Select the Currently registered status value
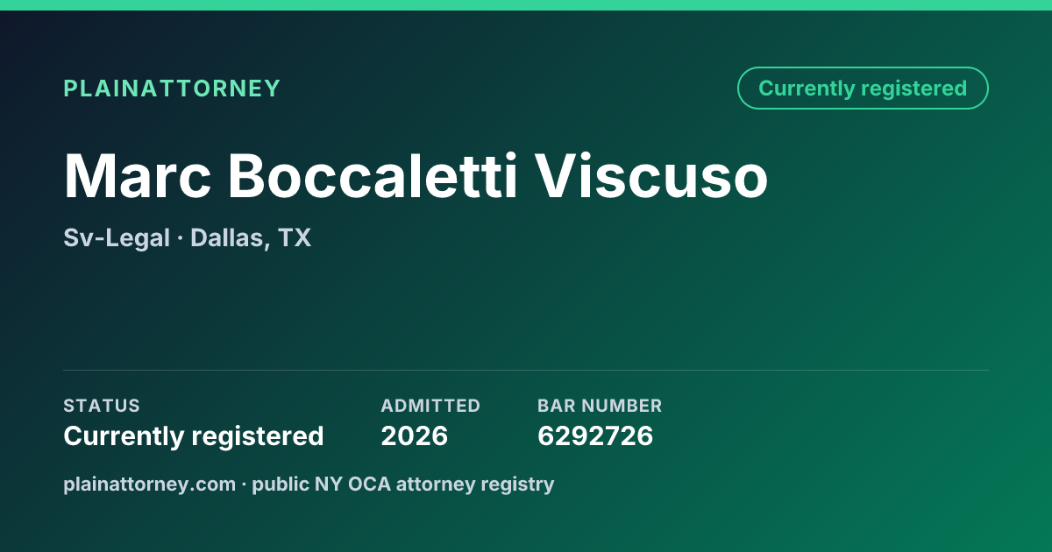This screenshot has height=552, width=1052. click(x=194, y=435)
